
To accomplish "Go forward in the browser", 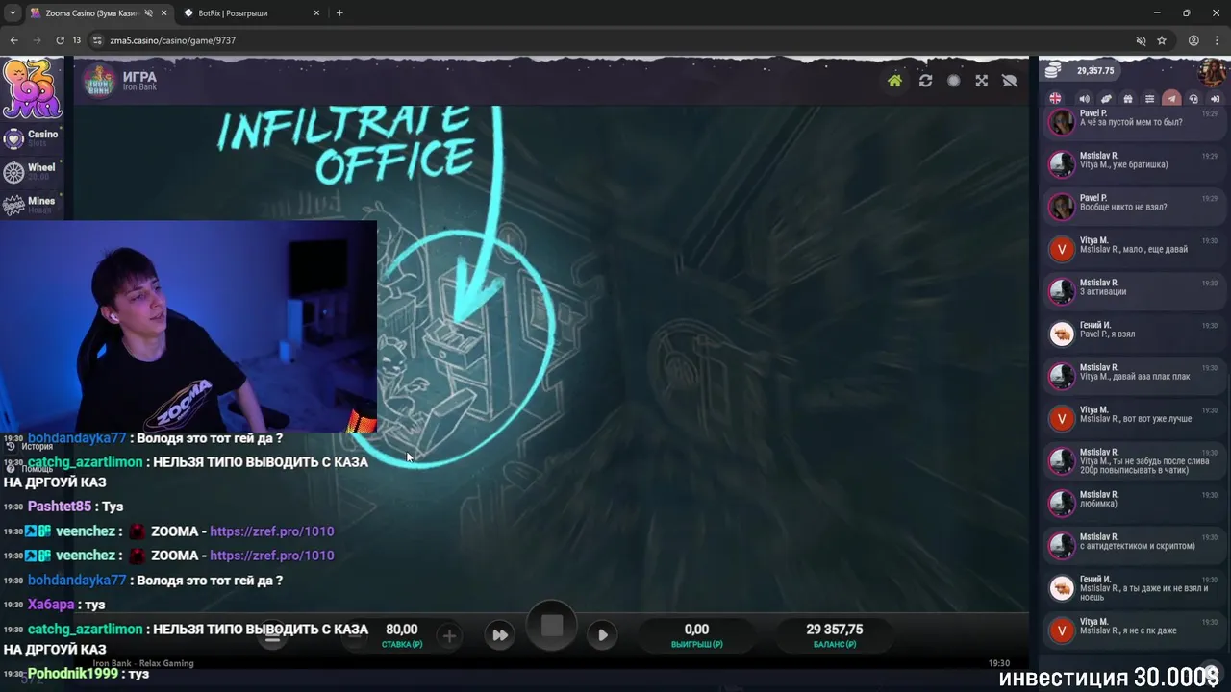I will tap(37, 40).
